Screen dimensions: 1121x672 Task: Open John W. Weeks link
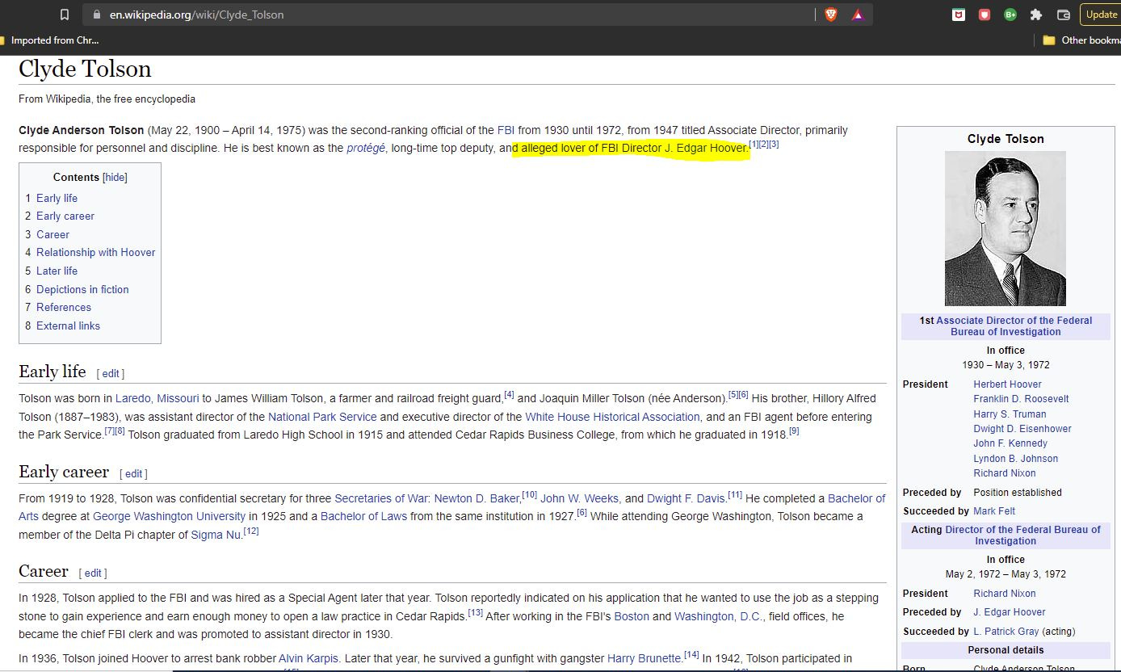click(579, 498)
